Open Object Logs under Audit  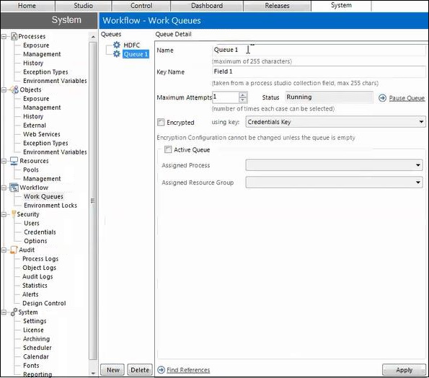coord(39,268)
